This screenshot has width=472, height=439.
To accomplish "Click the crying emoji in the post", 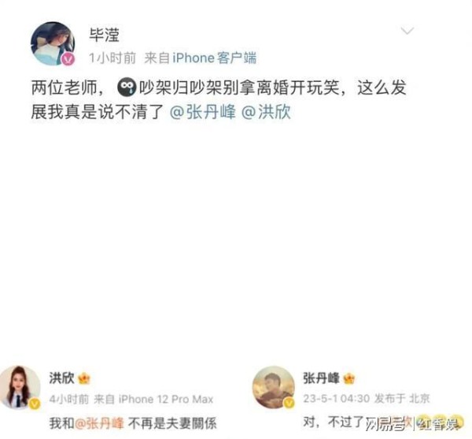I will coord(127,87).
